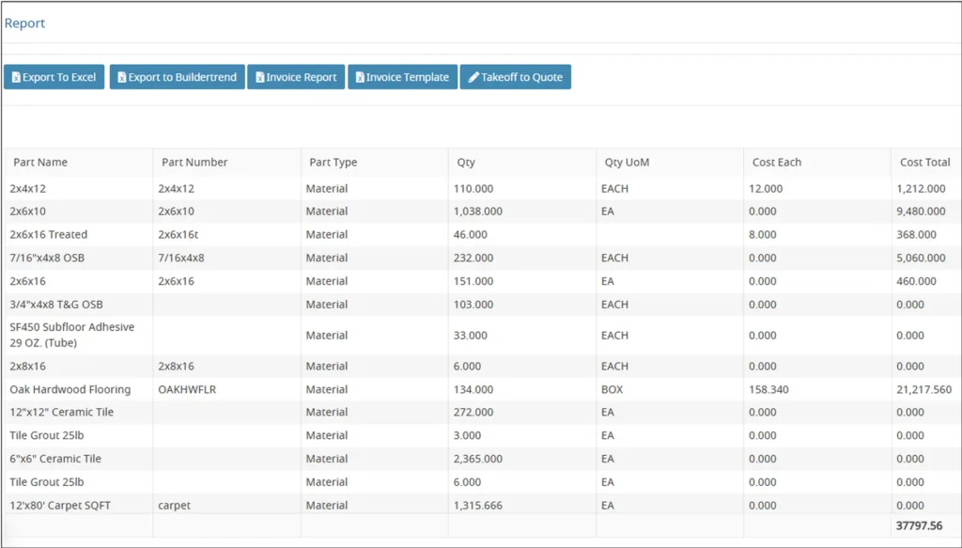The image size is (962, 548).
Task: Click cost total 368.000
Action: 917,235
